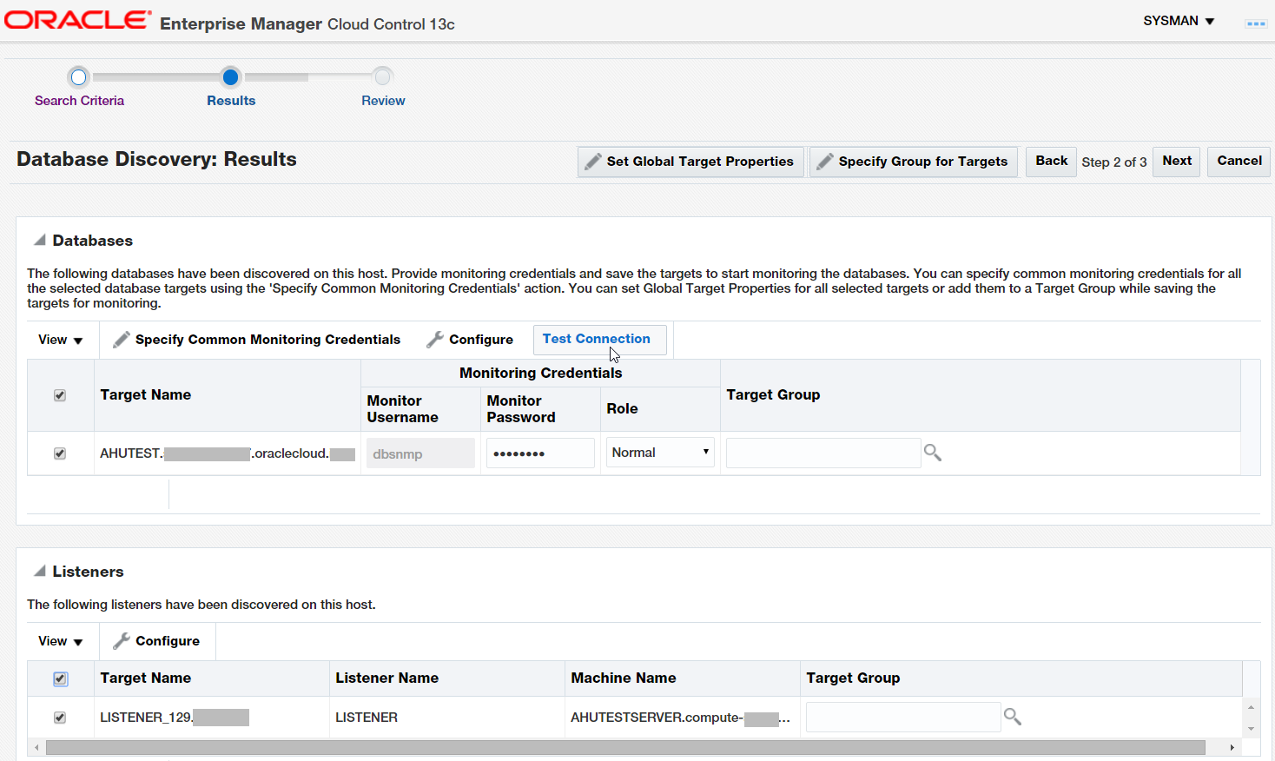The image size is (1275, 761).
Task: Go to the Review step label
Action: coord(383,101)
